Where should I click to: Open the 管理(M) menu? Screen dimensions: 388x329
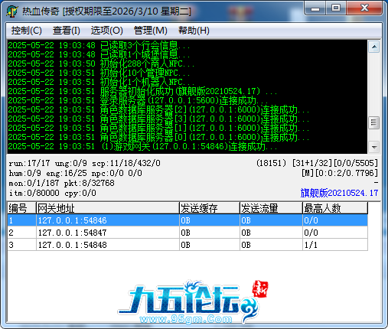151,31
